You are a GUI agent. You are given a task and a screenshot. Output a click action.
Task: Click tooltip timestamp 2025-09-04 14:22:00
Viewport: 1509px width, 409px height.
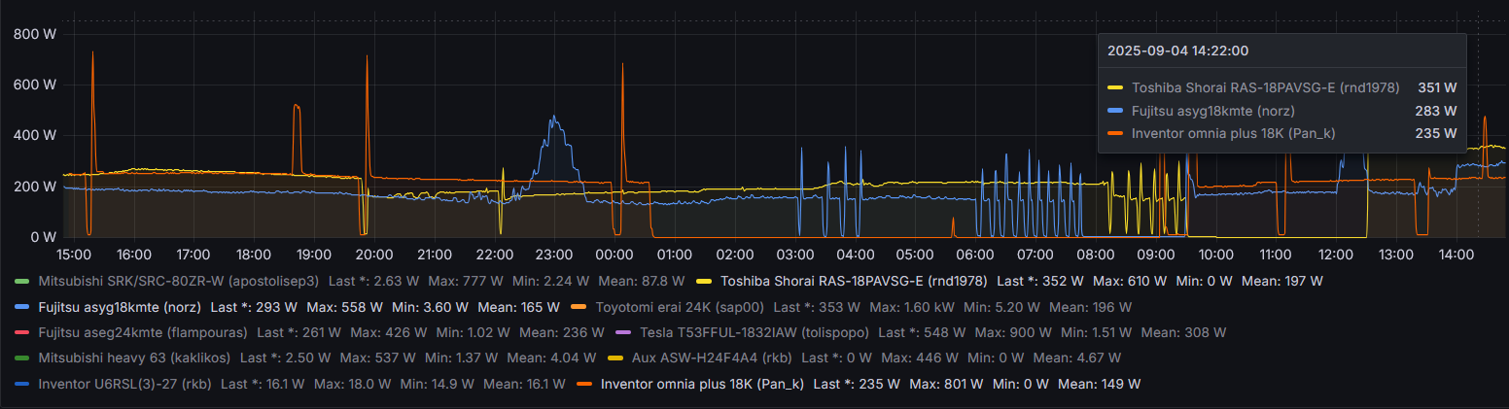point(1178,51)
